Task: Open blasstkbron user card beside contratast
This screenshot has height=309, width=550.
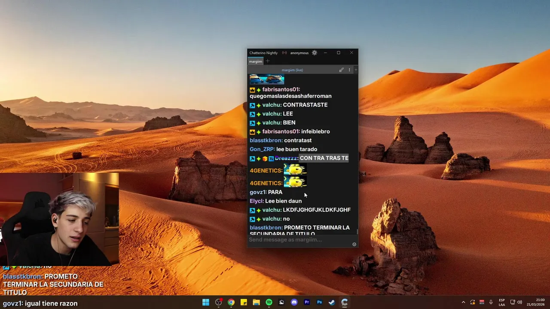Action: (x=266, y=140)
